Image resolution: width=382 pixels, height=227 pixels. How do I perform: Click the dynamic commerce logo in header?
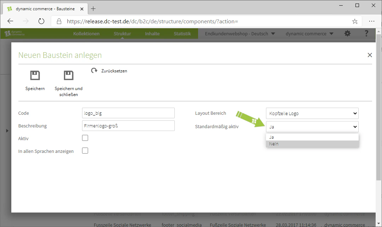15,34
